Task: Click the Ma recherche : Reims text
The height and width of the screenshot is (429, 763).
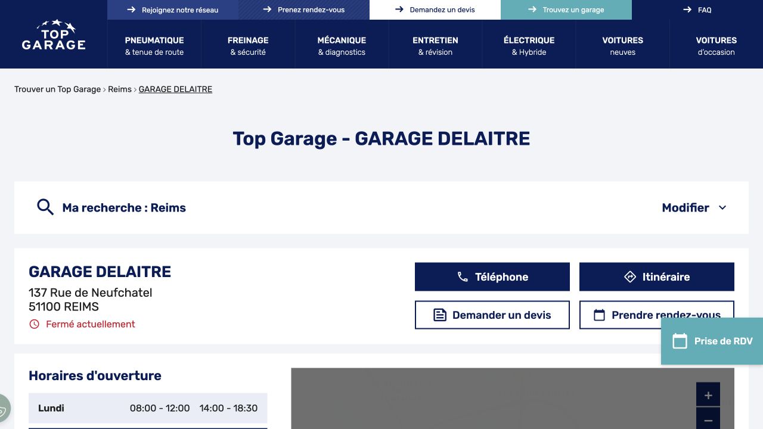Action: point(124,208)
